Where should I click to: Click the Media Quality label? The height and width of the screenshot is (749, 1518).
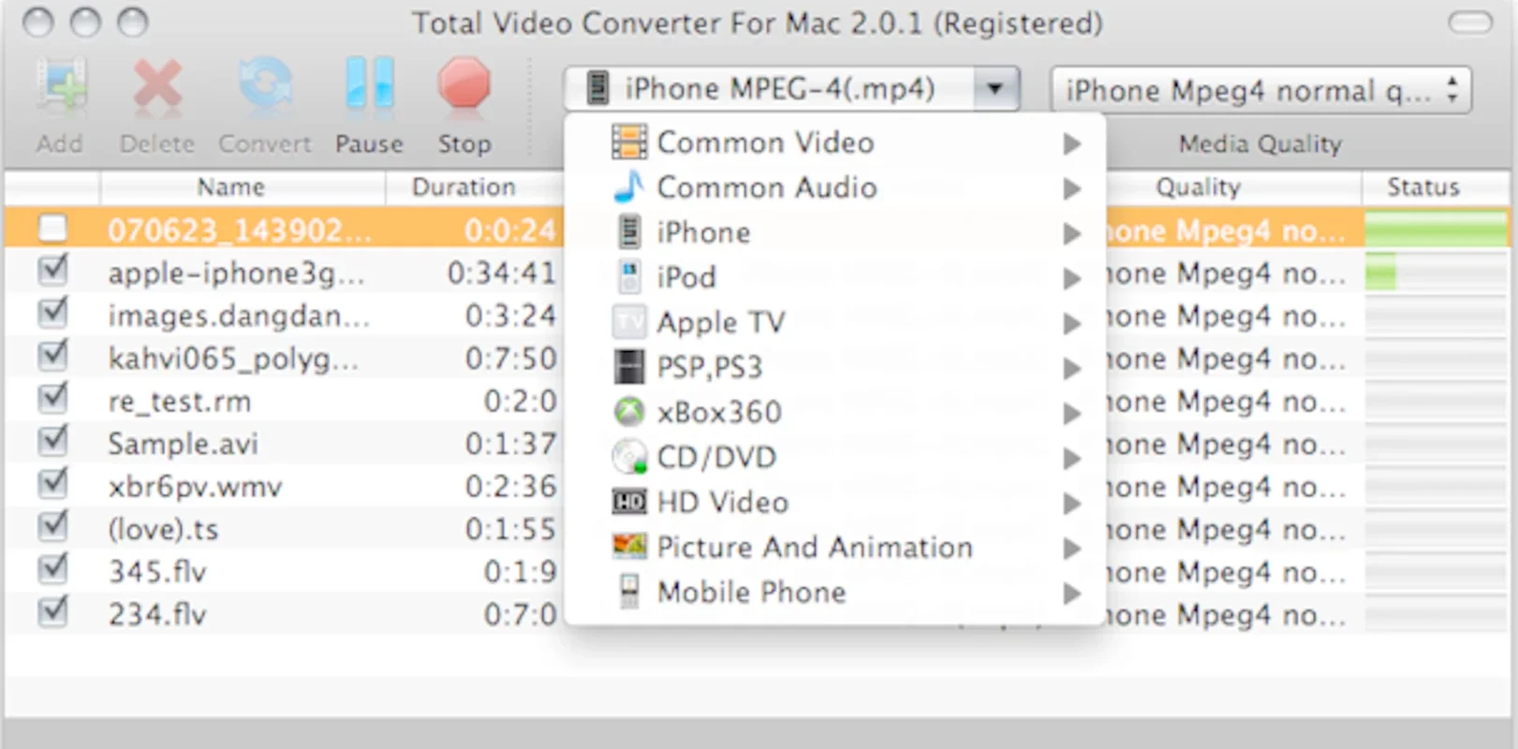coord(1260,144)
